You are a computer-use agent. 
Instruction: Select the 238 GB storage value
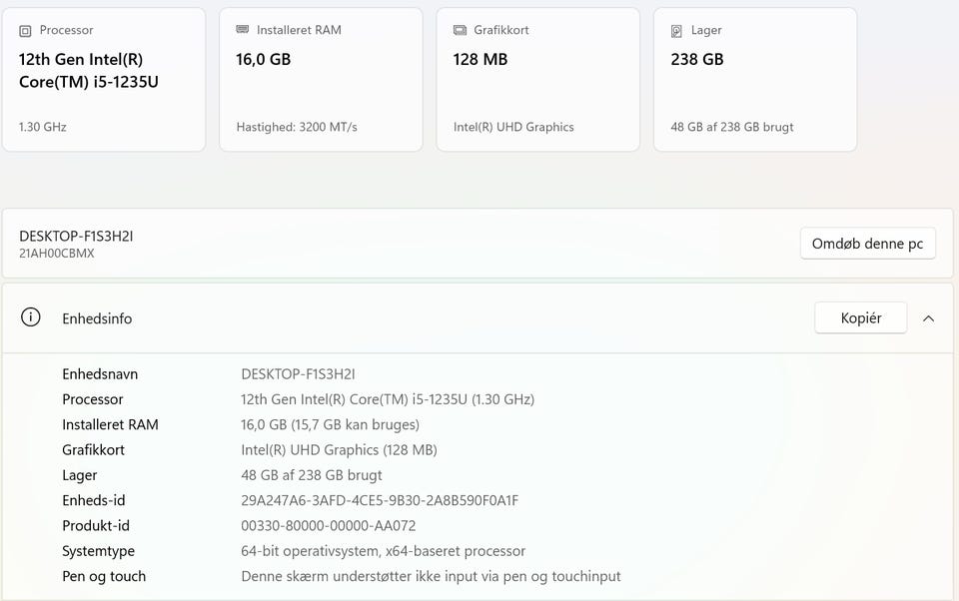pyautogui.click(x=696, y=59)
